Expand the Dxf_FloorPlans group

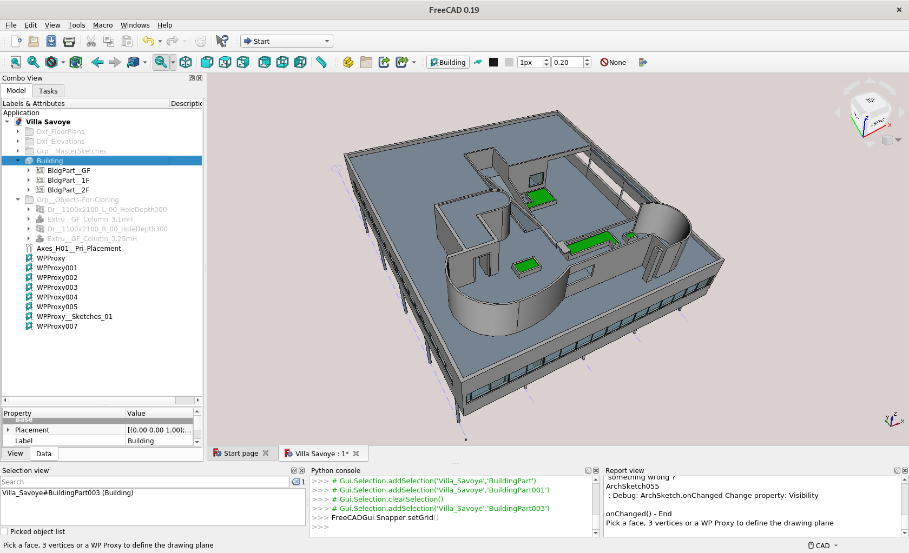pos(18,131)
